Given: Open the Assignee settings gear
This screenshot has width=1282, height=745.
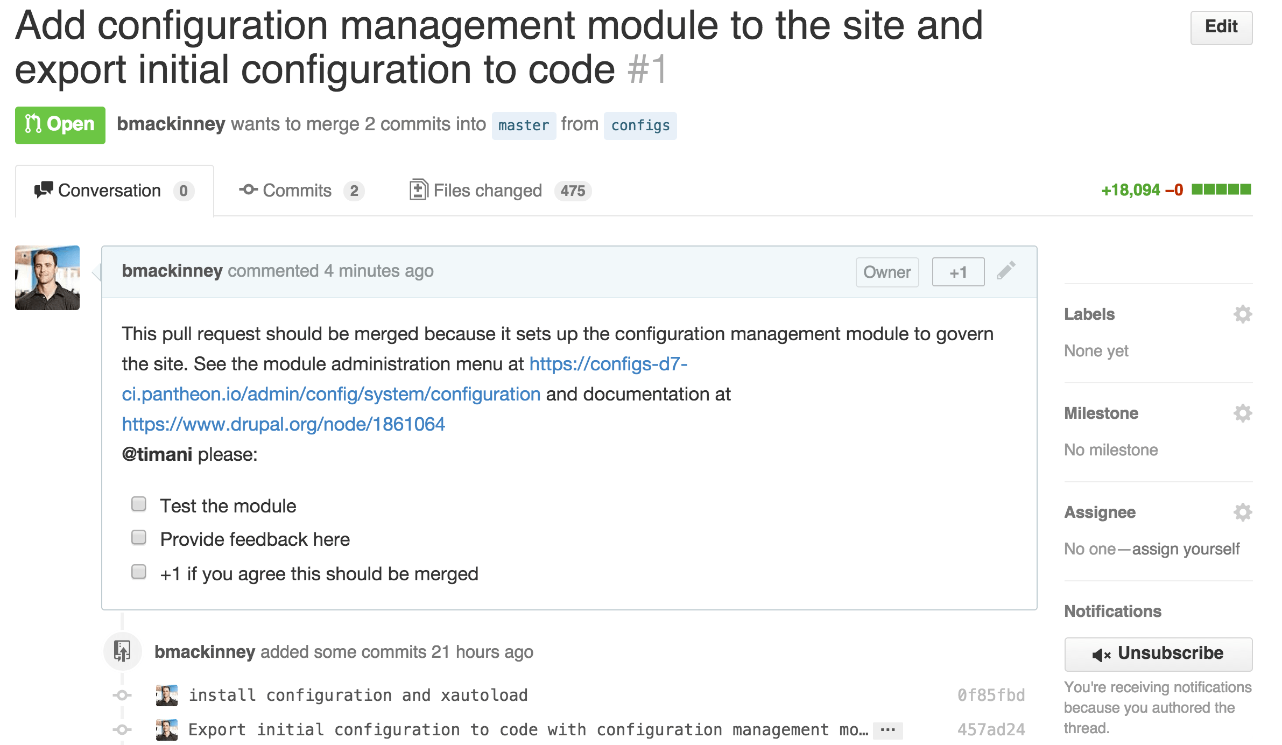Looking at the screenshot, I should click(x=1242, y=511).
